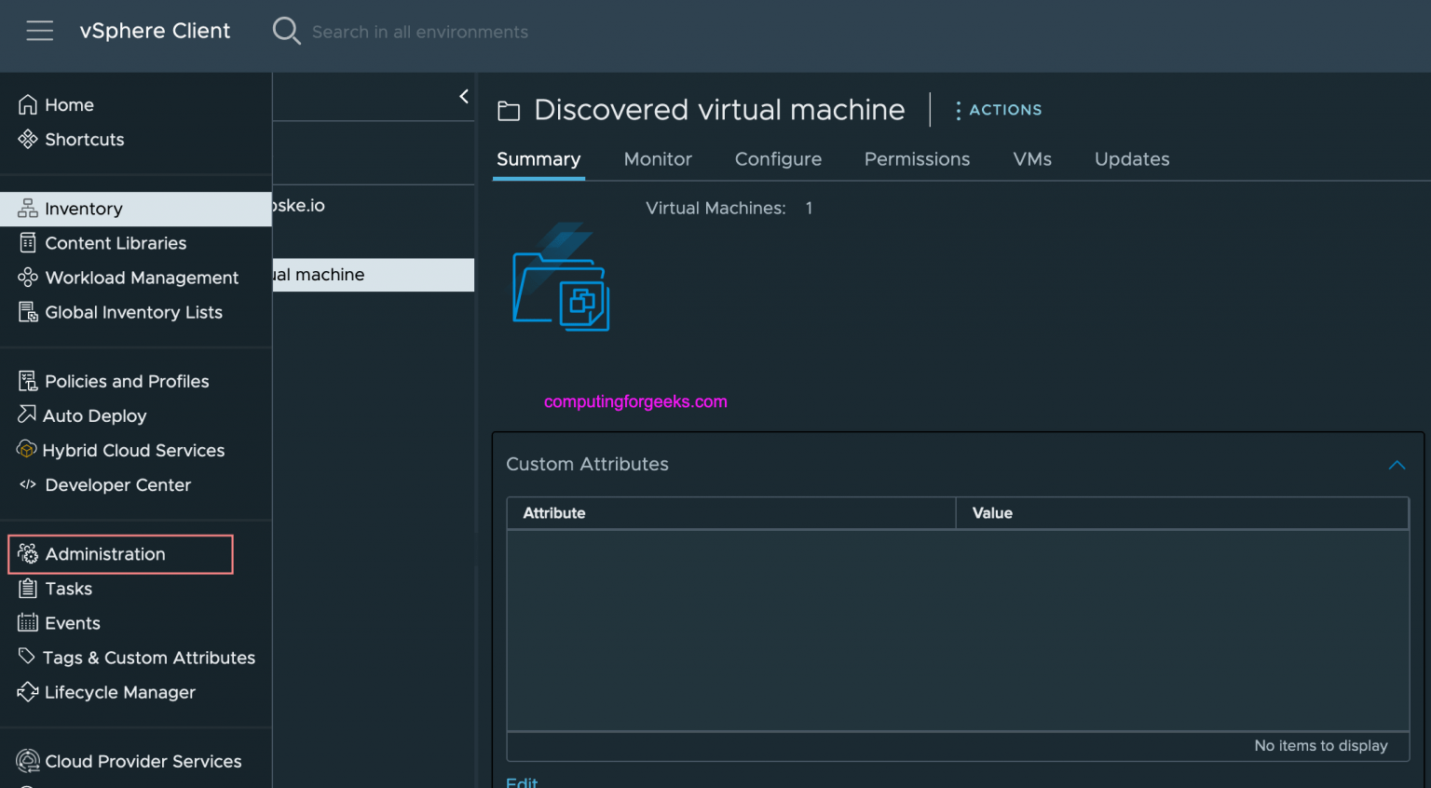Image resolution: width=1431 pixels, height=788 pixels.
Task: Collapse the Custom Attributes panel
Action: (1397, 465)
